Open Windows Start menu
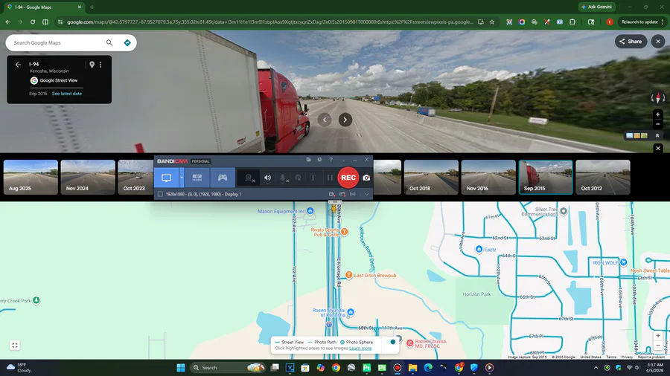 pos(181,368)
